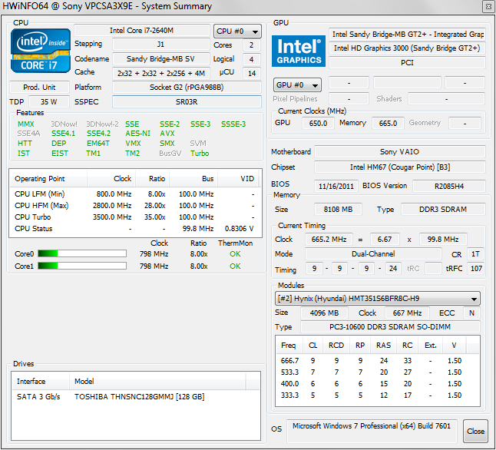Click the Cores count value 2
Viewport: 496px width, 450px height.
click(x=252, y=45)
